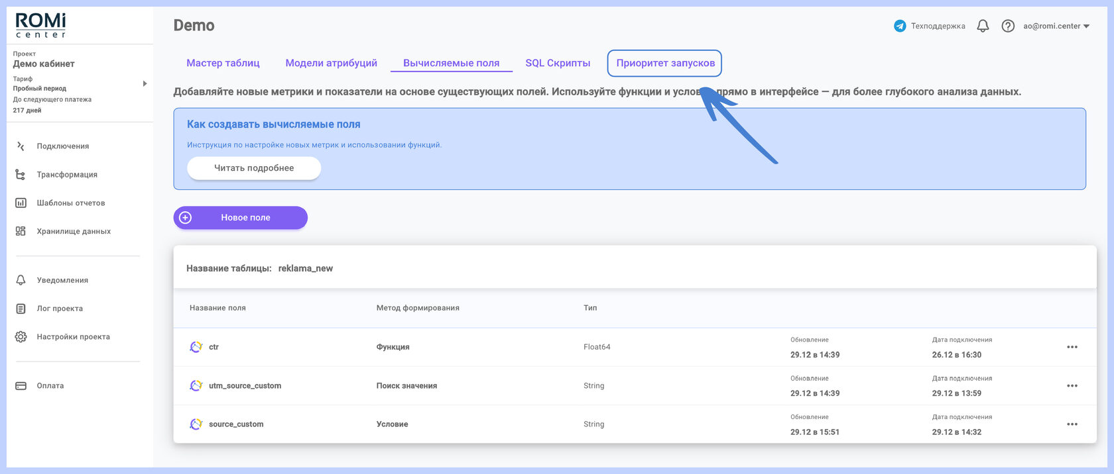Viewport: 1114px width, 474px height.
Task: Click plus icon on Новое поле button
Action: 186,218
